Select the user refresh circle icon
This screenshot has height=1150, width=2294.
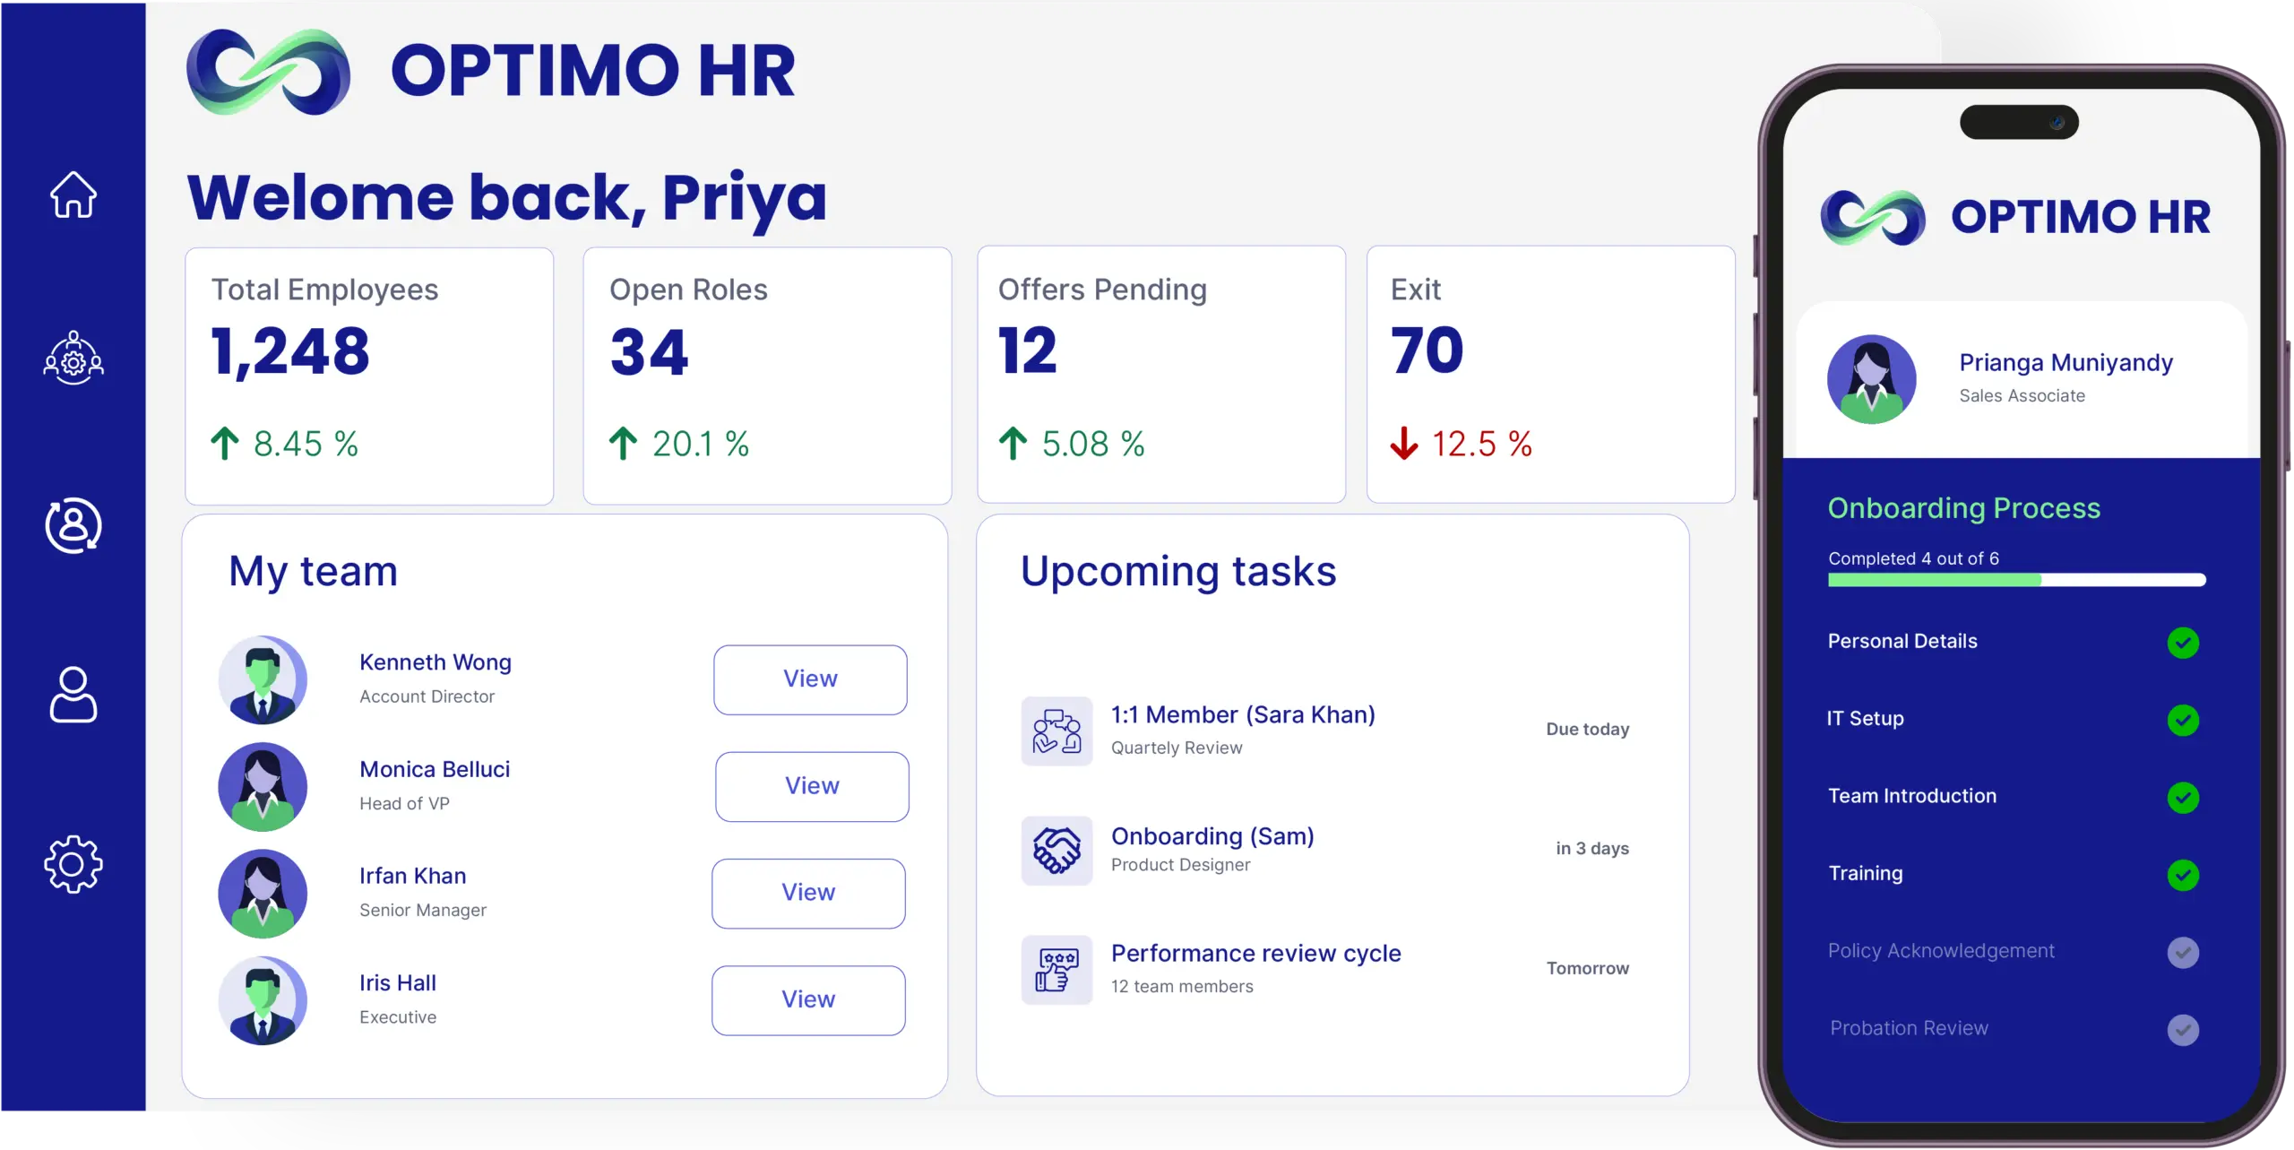pyautogui.click(x=73, y=525)
